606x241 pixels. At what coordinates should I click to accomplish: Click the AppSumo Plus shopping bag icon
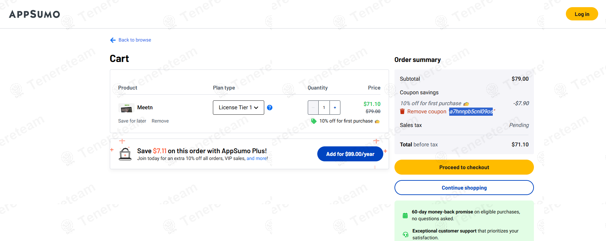[125, 154]
